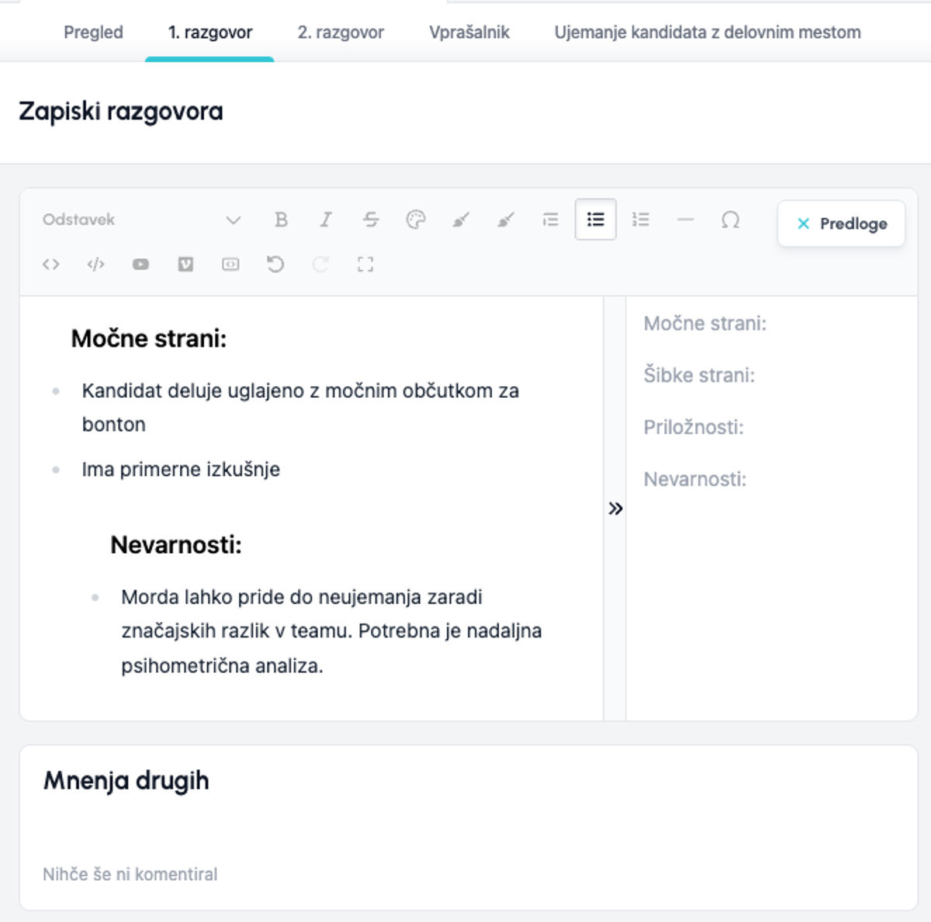The width and height of the screenshot is (931, 922).
Task: Close the Predloge panel
Action: pos(841,223)
